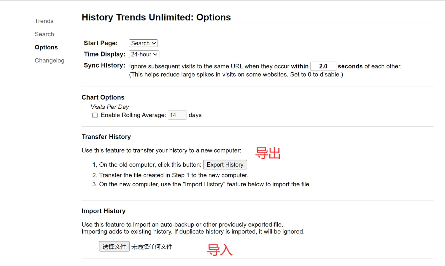
Task: Select Options in the sidebar navigation
Action: [46, 47]
